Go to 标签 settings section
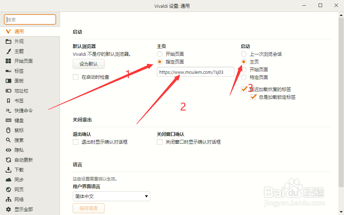The image size is (344, 215). click(x=30, y=71)
